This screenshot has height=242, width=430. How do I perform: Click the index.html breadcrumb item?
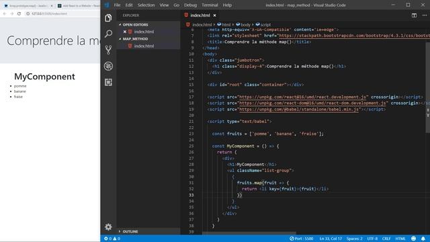point(199,24)
